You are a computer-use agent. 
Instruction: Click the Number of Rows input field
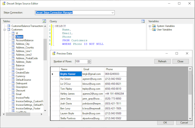tap(81, 61)
